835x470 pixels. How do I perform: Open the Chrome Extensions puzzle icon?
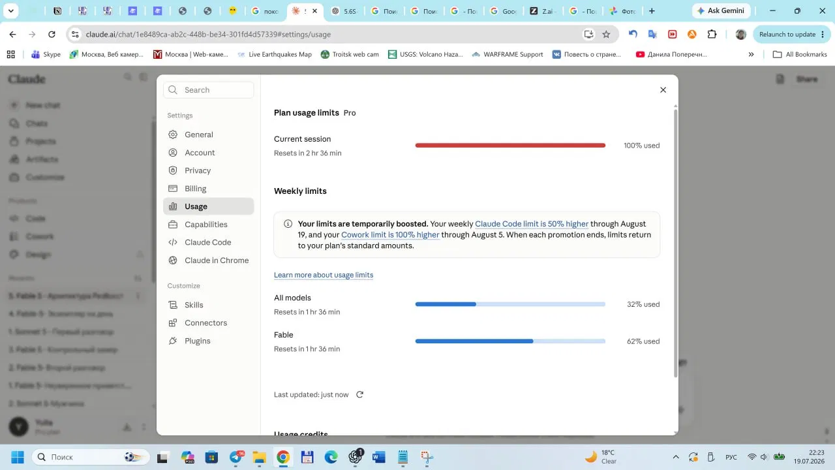coord(712,35)
